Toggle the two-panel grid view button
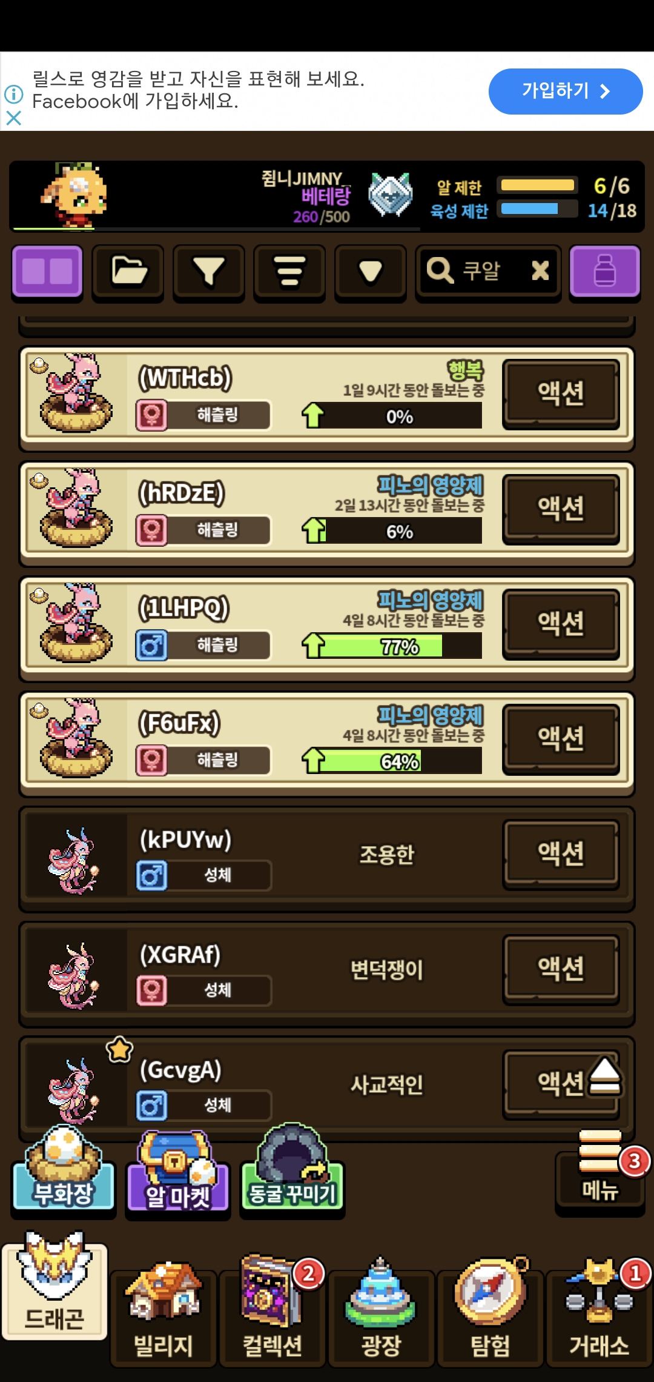This screenshot has height=1382, width=654. click(47, 272)
